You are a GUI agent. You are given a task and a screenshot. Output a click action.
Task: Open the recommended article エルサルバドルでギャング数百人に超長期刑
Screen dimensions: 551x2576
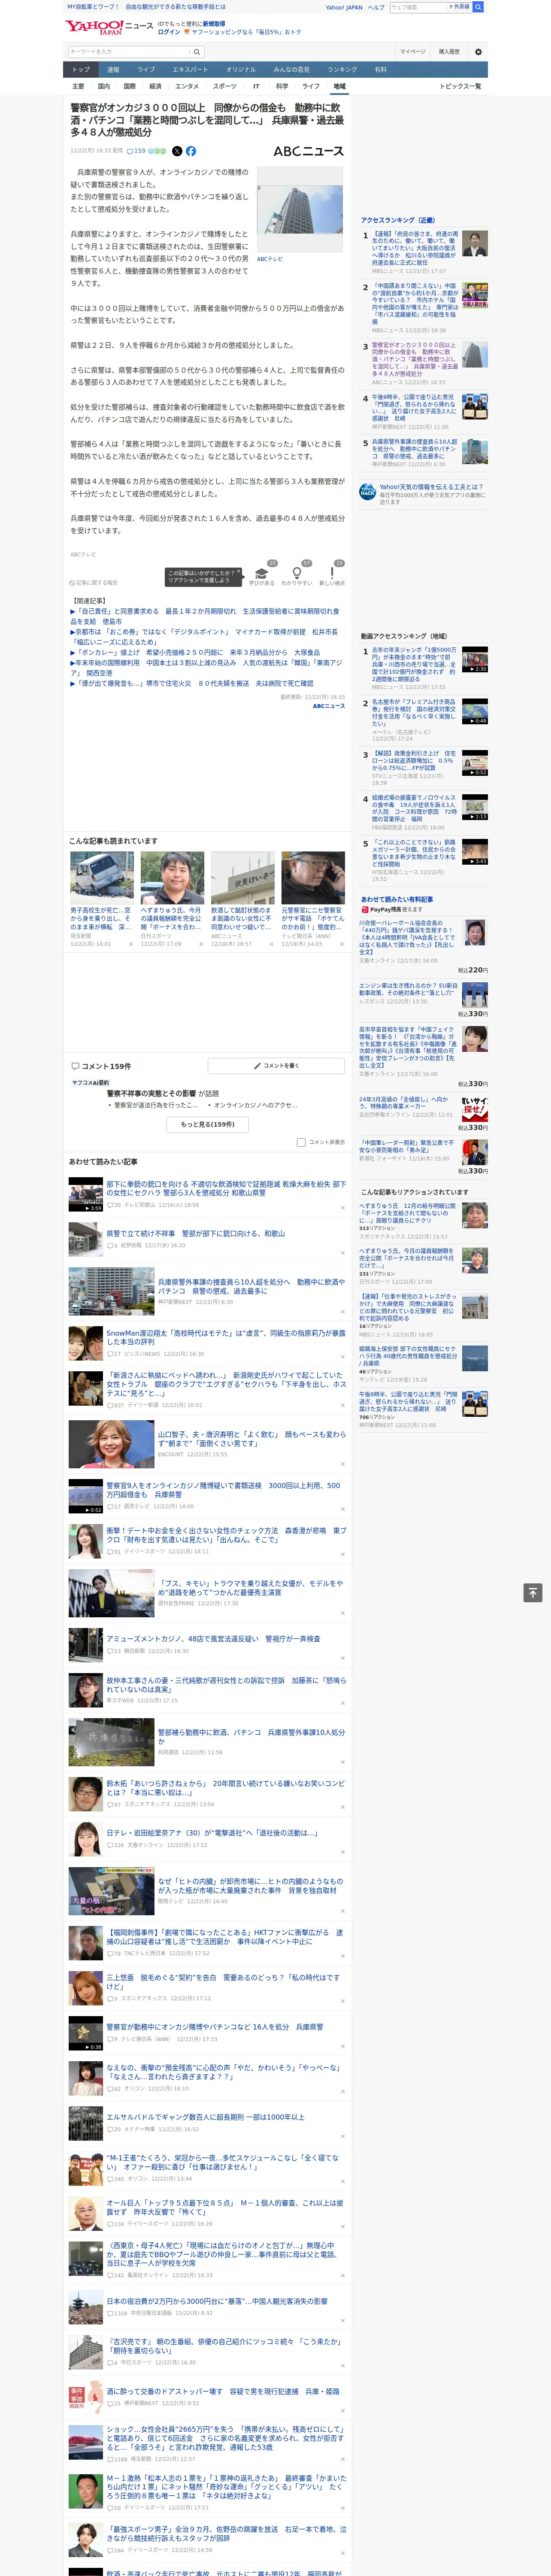pos(205,2117)
